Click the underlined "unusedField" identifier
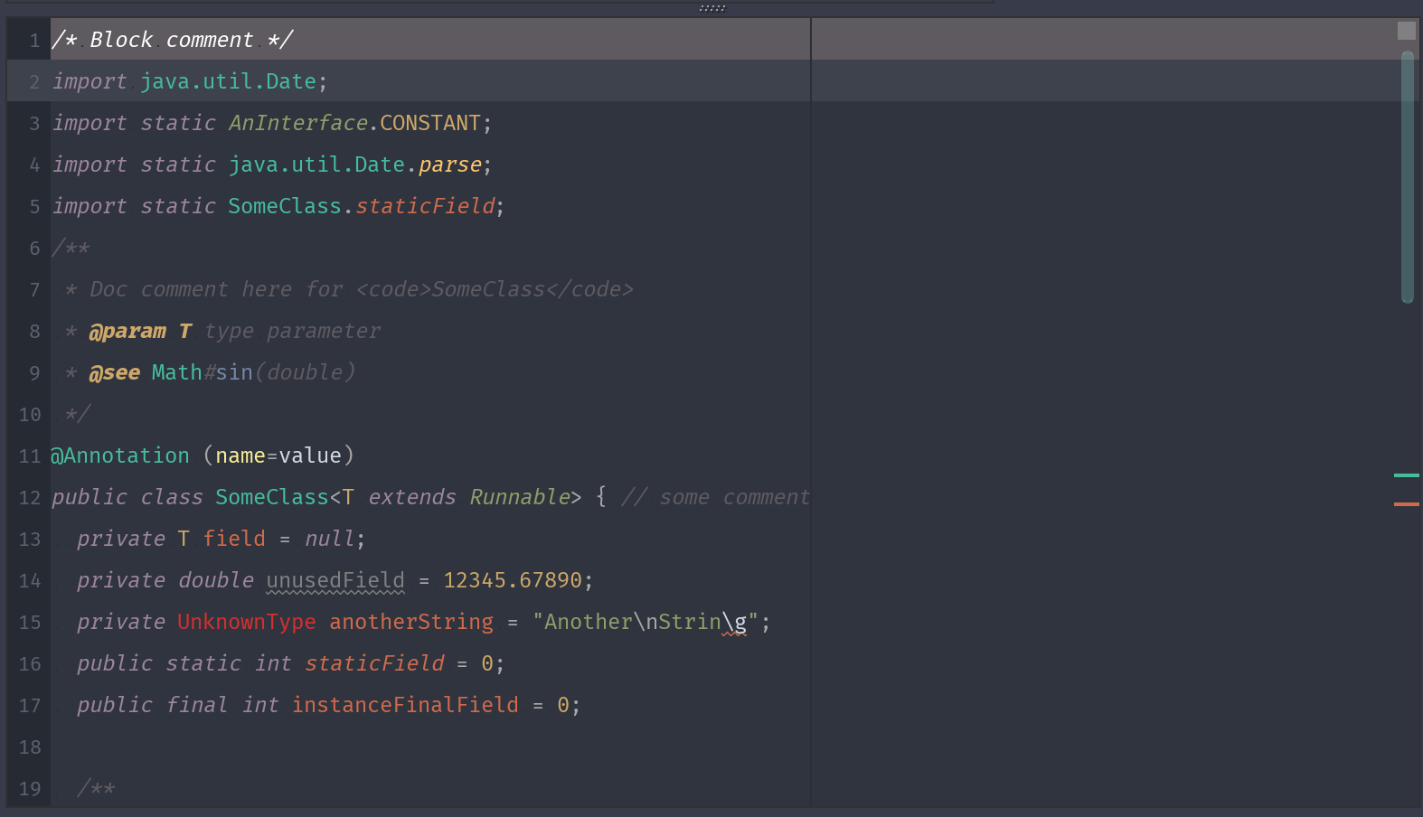 (x=335, y=580)
